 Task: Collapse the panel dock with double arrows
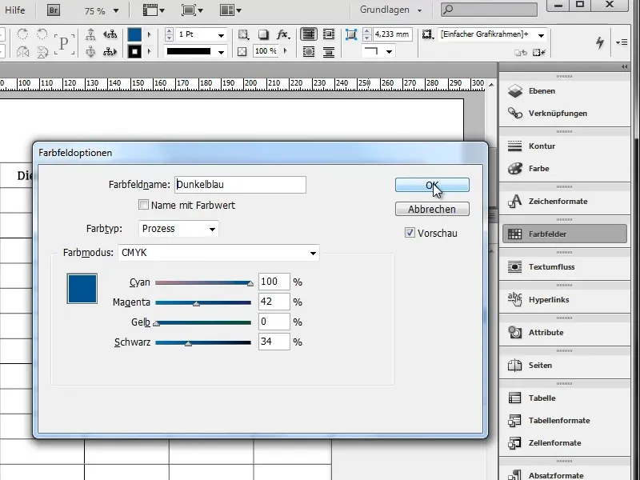[x=625, y=67]
